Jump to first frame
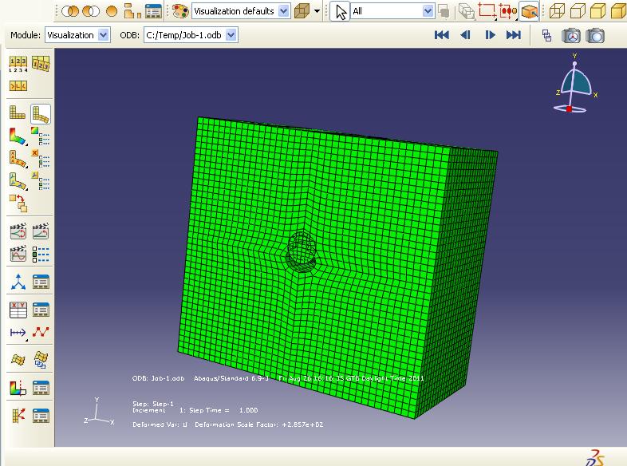Image resolution: width=627 pixels, height=466 pixels. coord(441,35)
